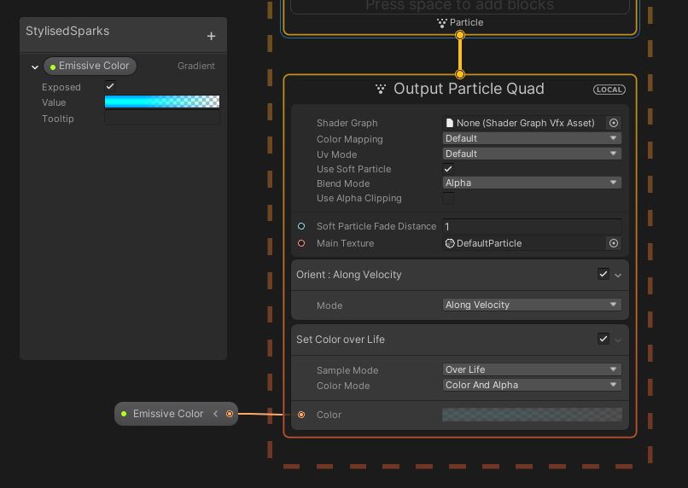Screen dimensions: 688x488
Task: Open the Value gradient editor
Action: click(x=162, y=102)
